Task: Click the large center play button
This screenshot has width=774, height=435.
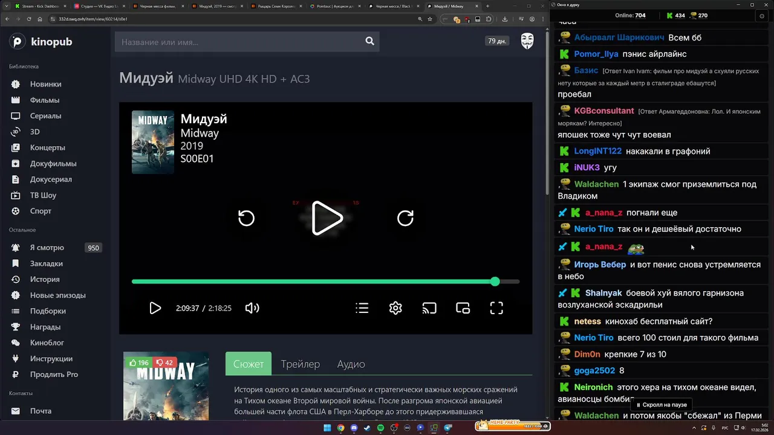Action: pos(327,218)
